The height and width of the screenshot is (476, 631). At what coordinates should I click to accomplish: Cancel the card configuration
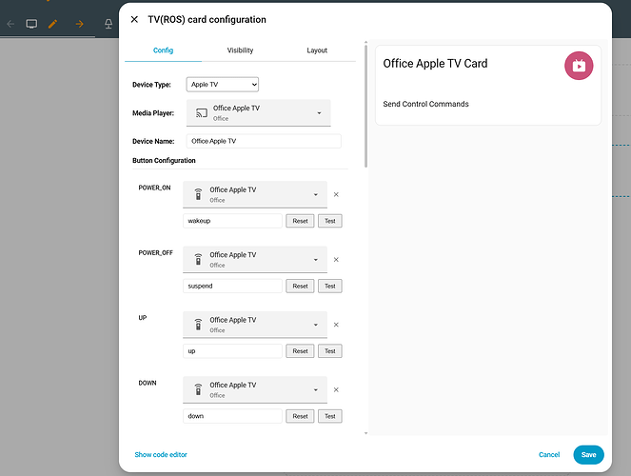[549, 455]
